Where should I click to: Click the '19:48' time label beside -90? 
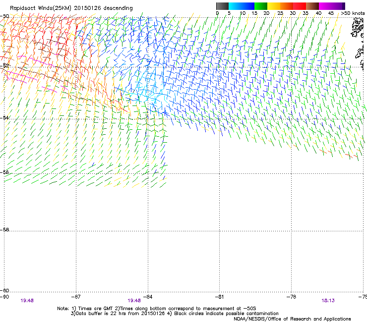[x=27, y=301]
